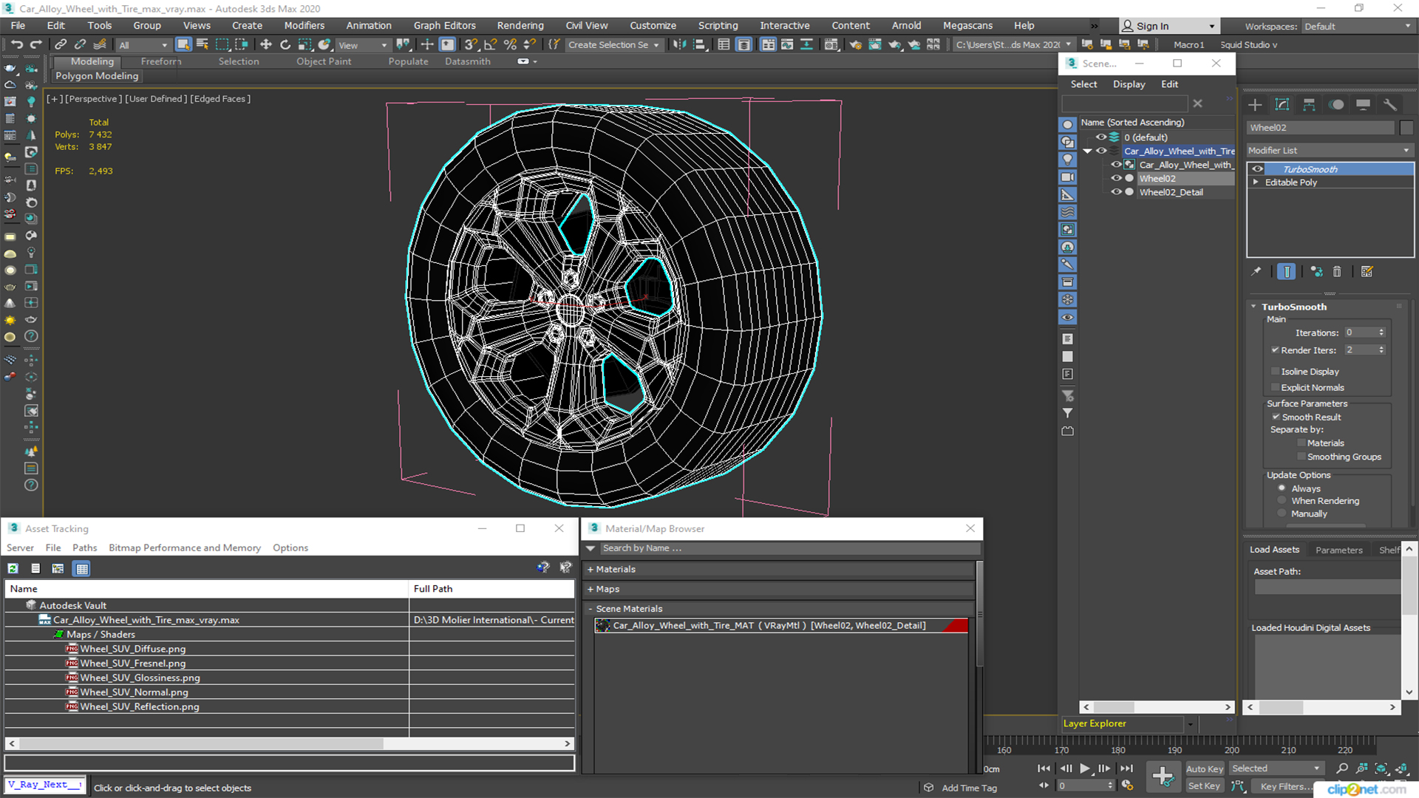Open Graph Editors menu
This screenshot has height=798, width=1419.
[444, 25]
